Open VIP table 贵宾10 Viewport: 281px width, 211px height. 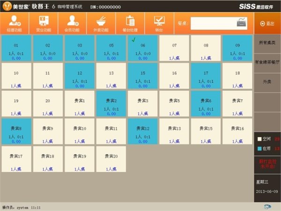coord(80,131)
